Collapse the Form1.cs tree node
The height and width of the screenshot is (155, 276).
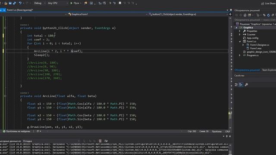click(x=240, y=41)
